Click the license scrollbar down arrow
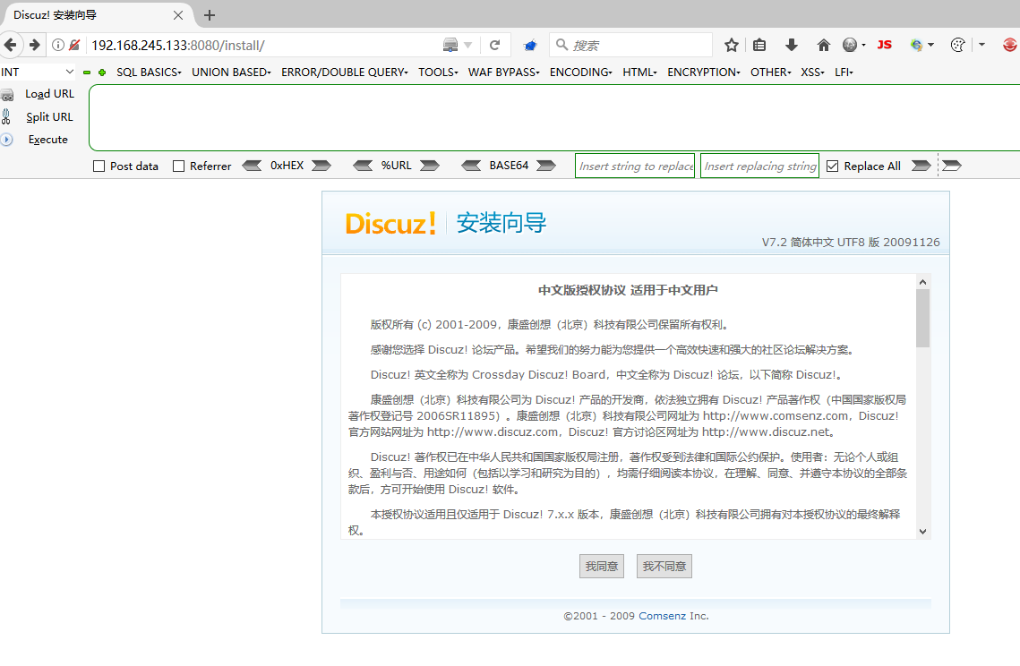This screenshot has height=666, width=1020. 922,532
